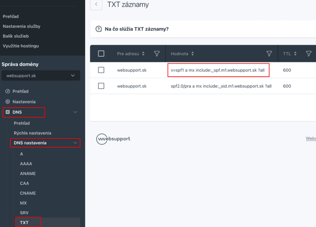
Task: Open Prehľad under Správa domény
Action: coord(20,91)
